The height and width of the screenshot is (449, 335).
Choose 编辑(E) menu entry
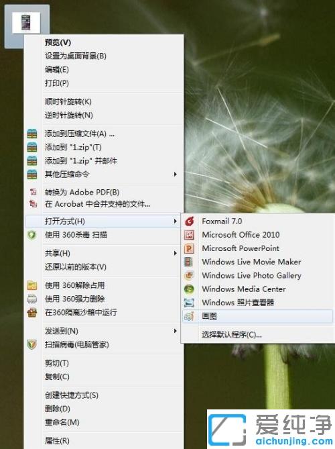pyautogui.click(x=56, y=69)
